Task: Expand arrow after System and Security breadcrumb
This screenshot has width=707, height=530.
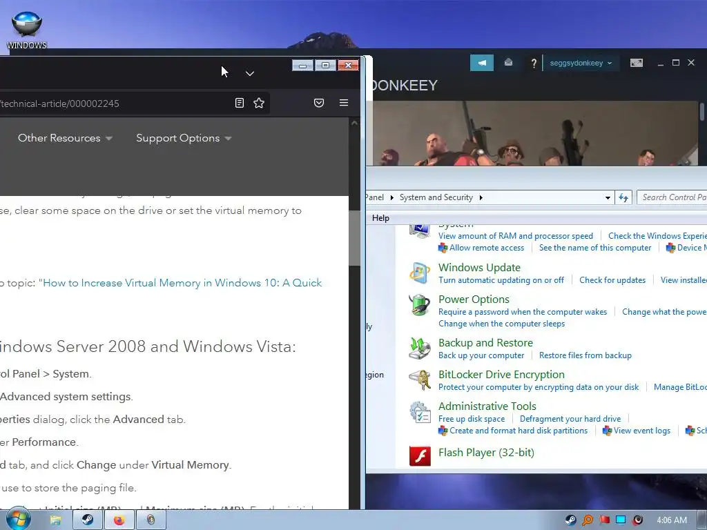Action: [x=481, y=197]
